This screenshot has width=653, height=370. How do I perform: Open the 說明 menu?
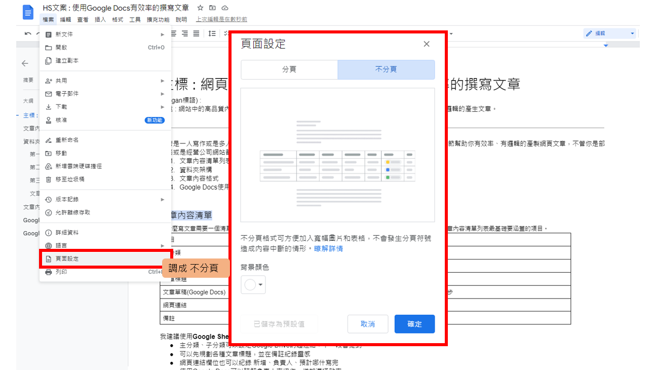(x=181, y=20)
